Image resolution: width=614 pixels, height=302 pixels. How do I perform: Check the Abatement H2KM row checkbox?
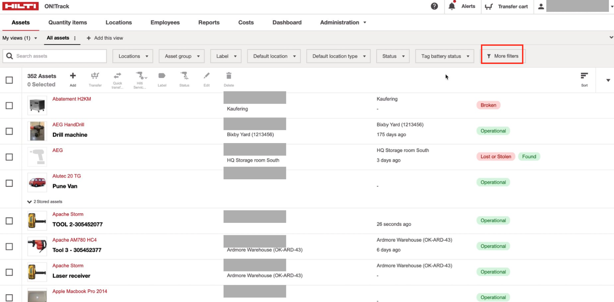click(x=10, y=105)
